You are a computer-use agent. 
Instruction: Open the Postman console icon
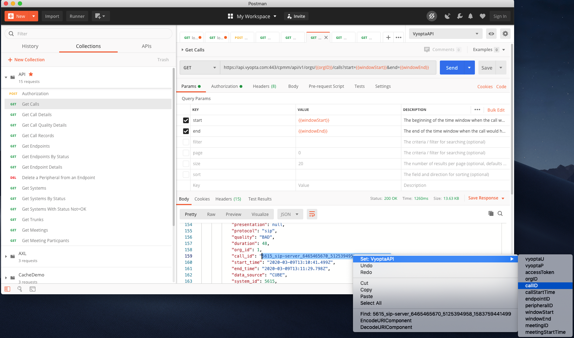click(x=33, y=289)
